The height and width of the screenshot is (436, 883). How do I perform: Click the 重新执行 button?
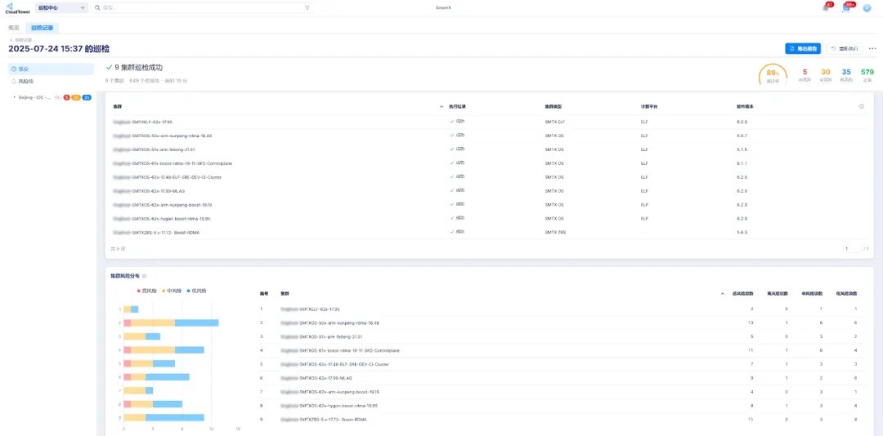(845, 49)
